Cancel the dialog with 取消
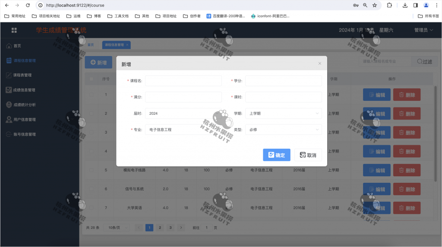442x247 pixels. tap(308, 155)
